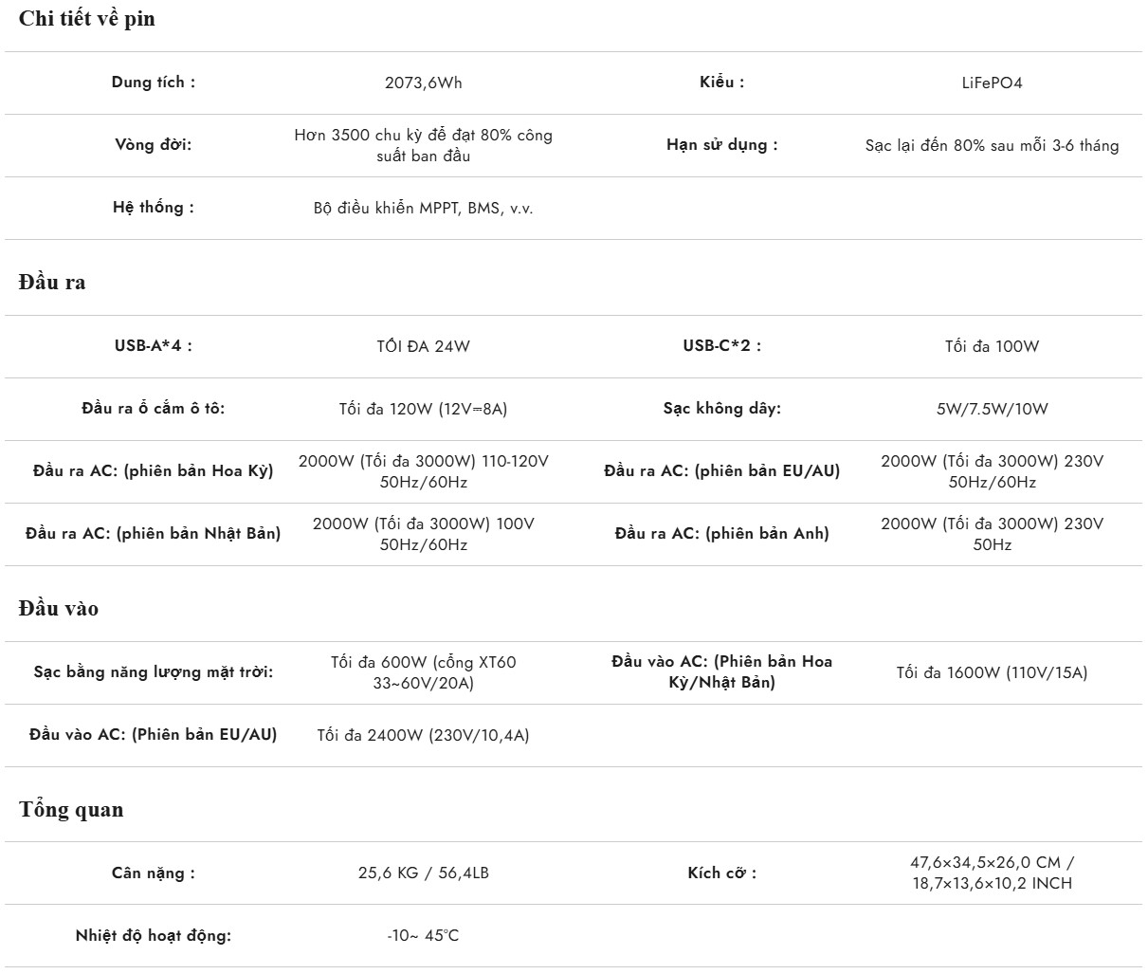Select the "Dung tích :" label
This screenshot has height=974, width=1148.
pyautogui.click(x=154, y=83)
